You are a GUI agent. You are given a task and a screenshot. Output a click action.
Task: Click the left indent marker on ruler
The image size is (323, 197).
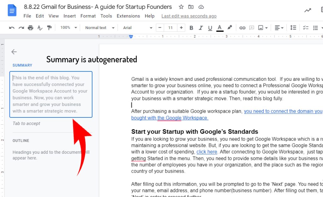131,37
